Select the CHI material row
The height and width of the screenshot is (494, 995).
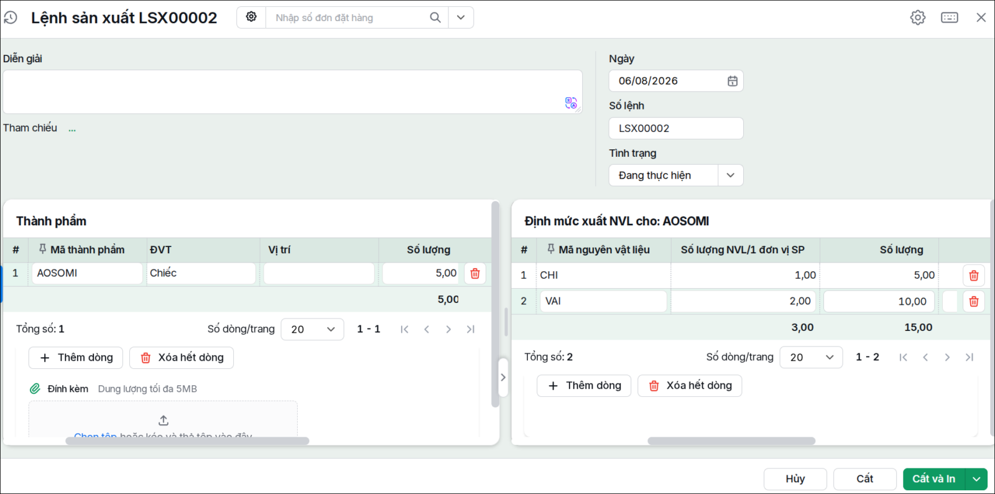click(x=750, y=275)
